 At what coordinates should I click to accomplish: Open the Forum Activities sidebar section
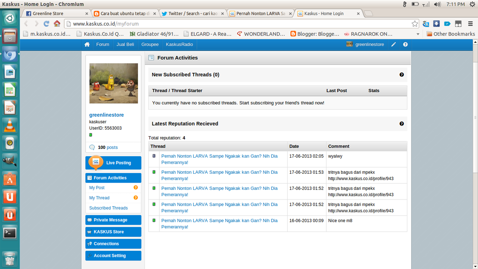pos(114,178)
